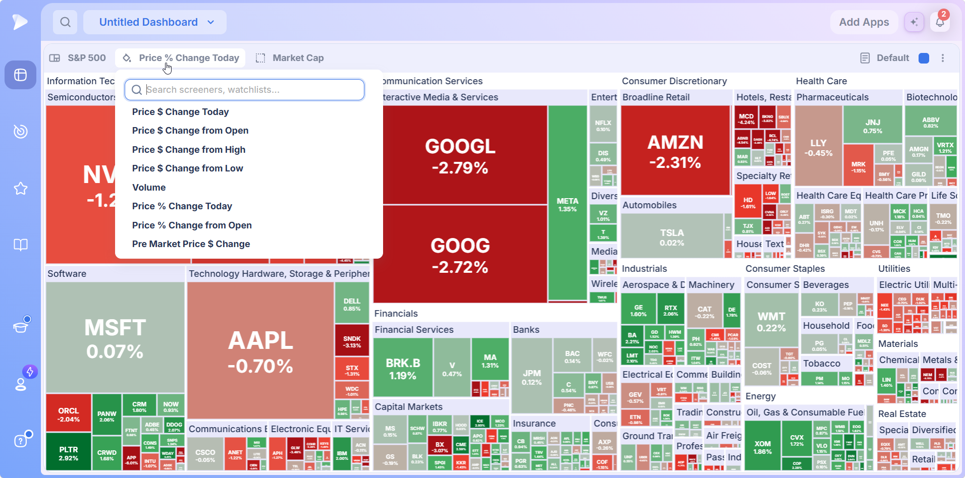Select the WMT 0.22% tile
Viewport: 965px width, 478px height.
click(771, 320)
